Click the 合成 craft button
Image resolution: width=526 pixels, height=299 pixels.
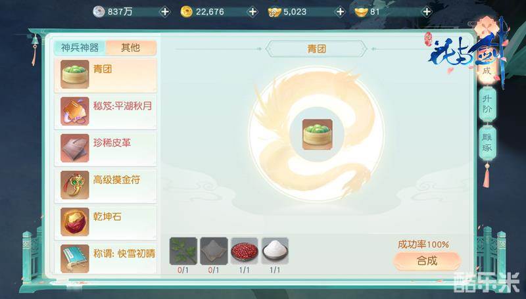(x=427, y=260)
